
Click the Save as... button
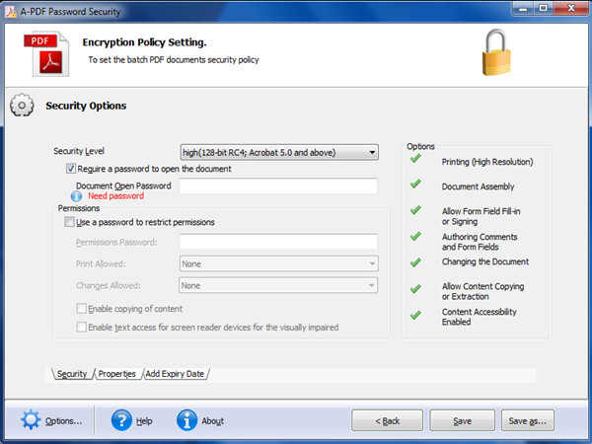528,420
